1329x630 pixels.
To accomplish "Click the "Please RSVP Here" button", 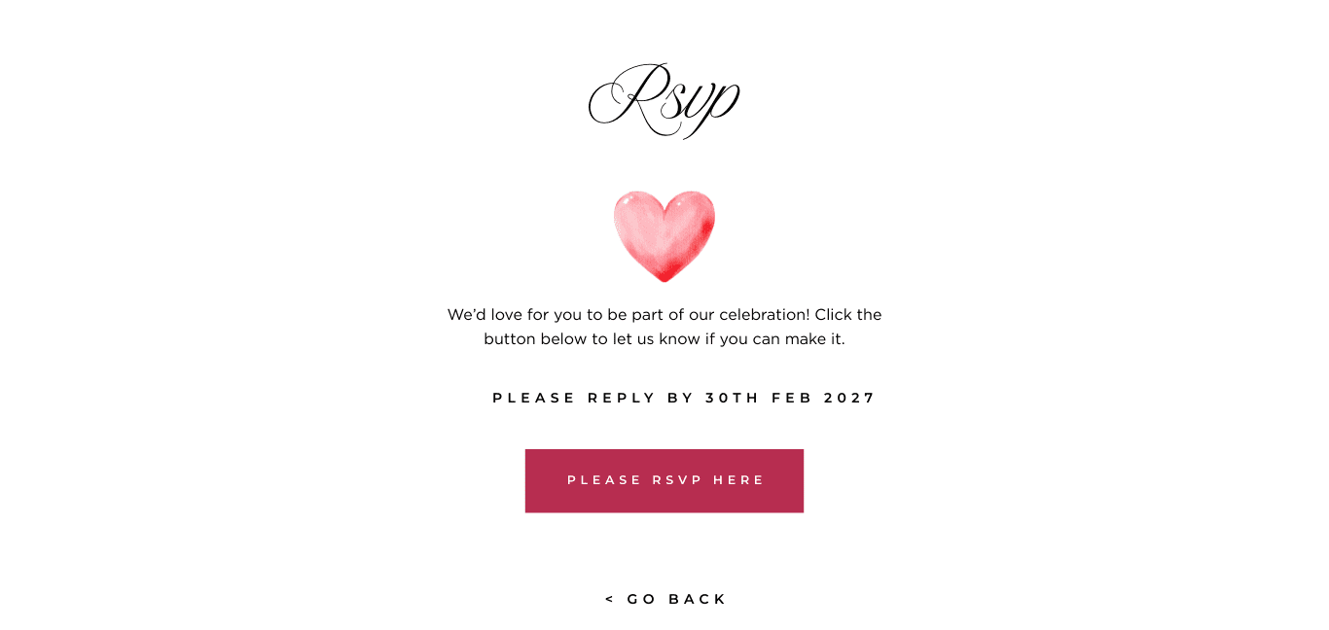I will point(664,480).
